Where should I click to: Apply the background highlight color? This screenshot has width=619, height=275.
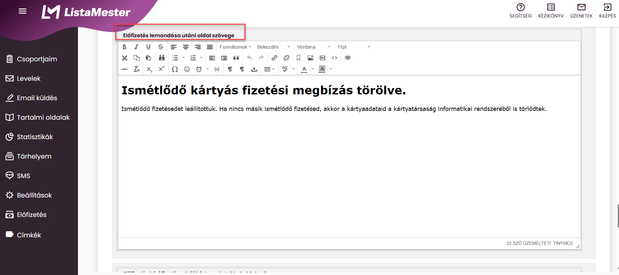coord(322,69)
